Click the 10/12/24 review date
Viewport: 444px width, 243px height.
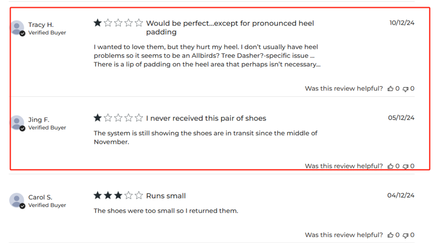(x=402, y=23)
